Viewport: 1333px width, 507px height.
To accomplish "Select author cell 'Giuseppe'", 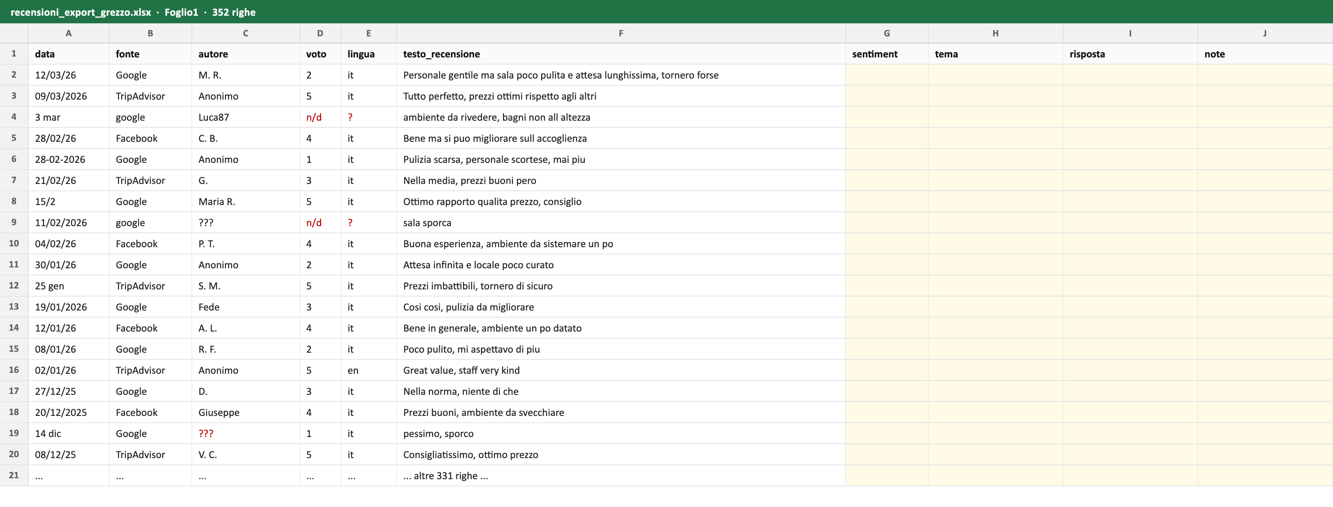I will coord(245,412).
